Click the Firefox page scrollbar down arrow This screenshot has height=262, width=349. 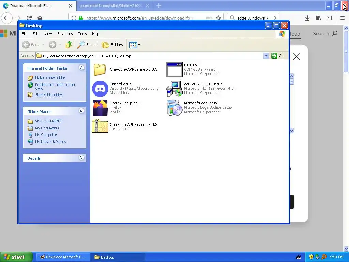[x=346, y=249]
